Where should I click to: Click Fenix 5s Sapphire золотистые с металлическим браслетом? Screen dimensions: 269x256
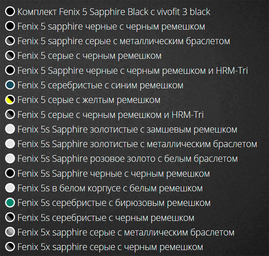[137, 144]
